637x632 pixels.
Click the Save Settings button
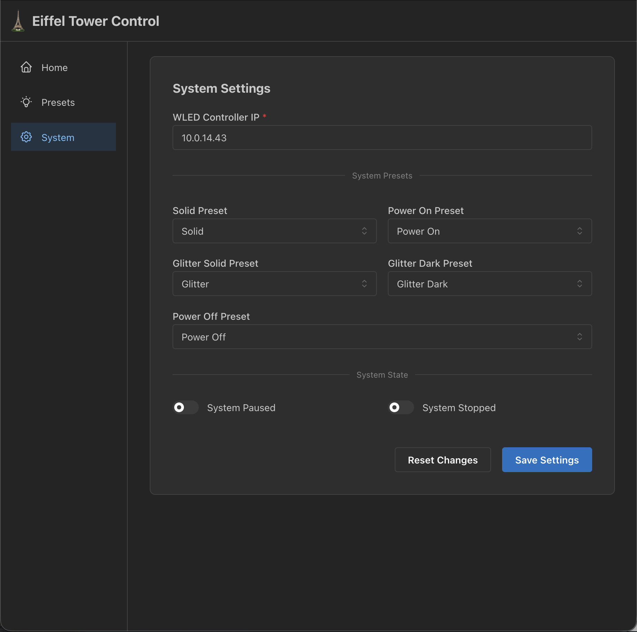[547, 460]
